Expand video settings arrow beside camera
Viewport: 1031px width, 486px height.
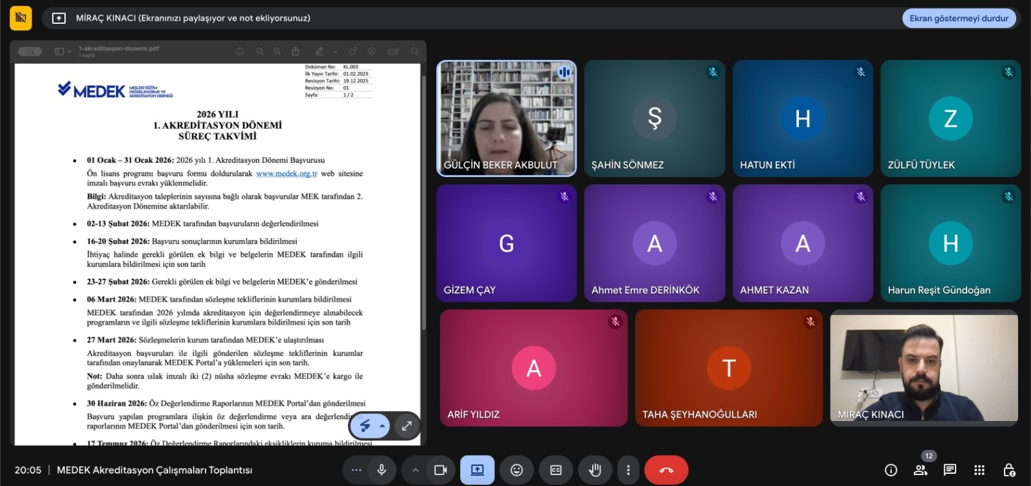point(416,470)
